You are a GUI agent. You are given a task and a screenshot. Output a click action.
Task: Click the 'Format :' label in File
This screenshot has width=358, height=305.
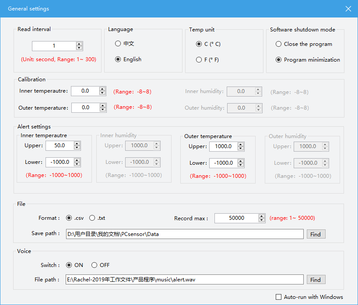tap(49, 218)
